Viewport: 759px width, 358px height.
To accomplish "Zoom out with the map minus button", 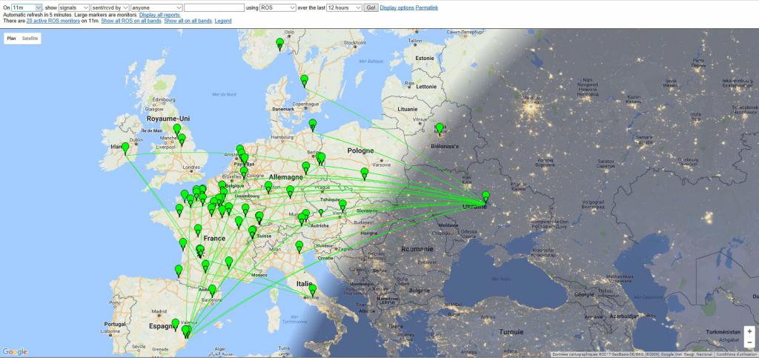I will [749, 342].
